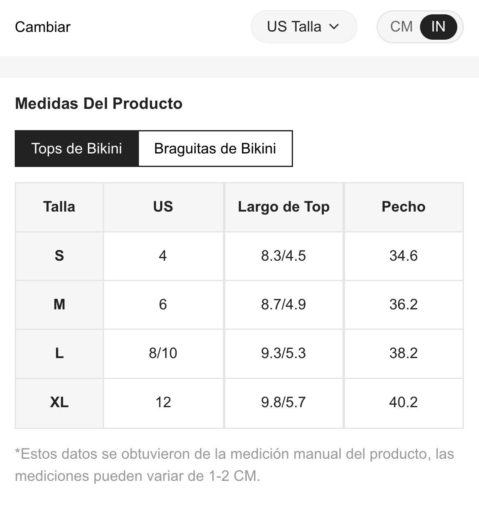Select the size S row label

59,256
